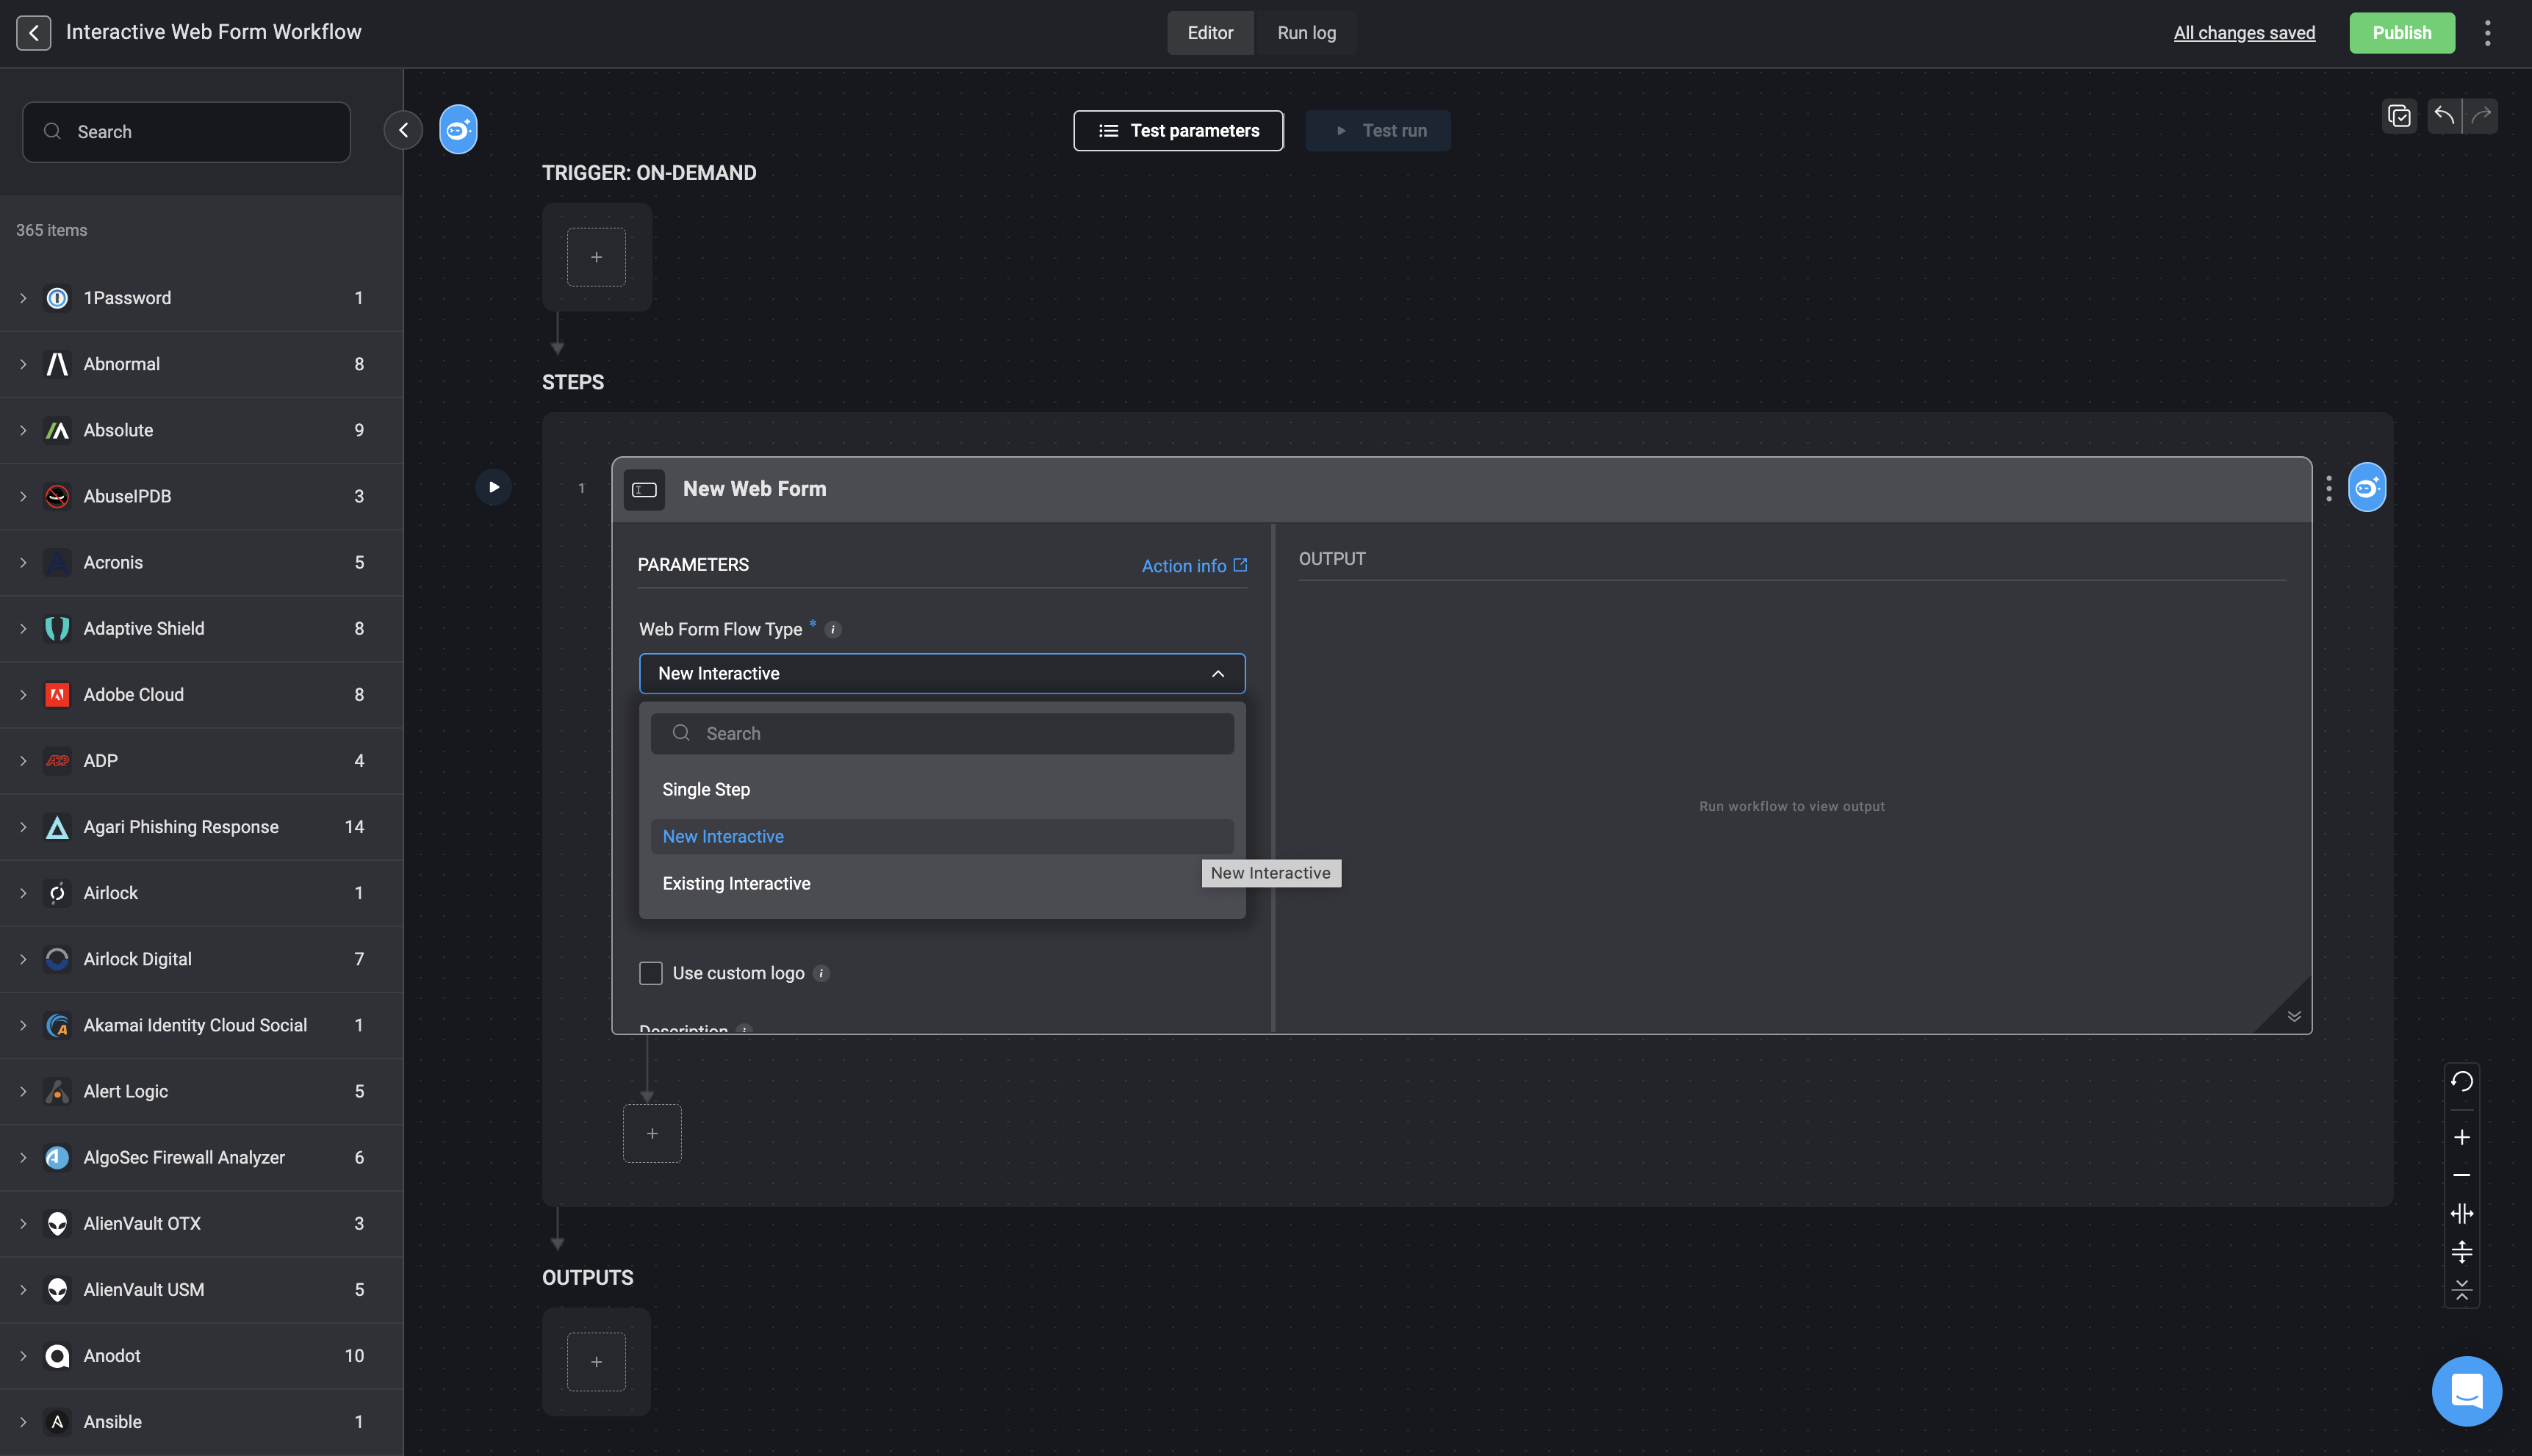Open the chat support bubble

pos(2466,1391)
